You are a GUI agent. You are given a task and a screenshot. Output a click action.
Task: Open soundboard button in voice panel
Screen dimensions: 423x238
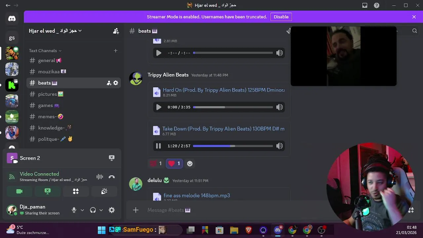pyautogui.click(x=104, y=191)
